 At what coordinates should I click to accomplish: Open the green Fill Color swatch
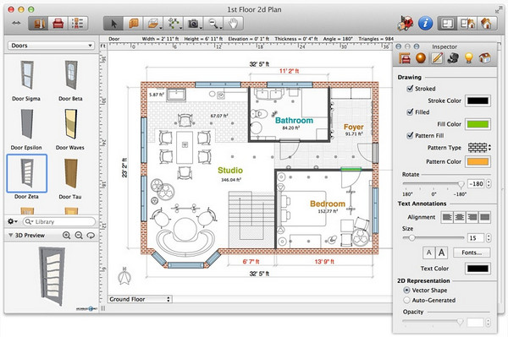point(478,124)
